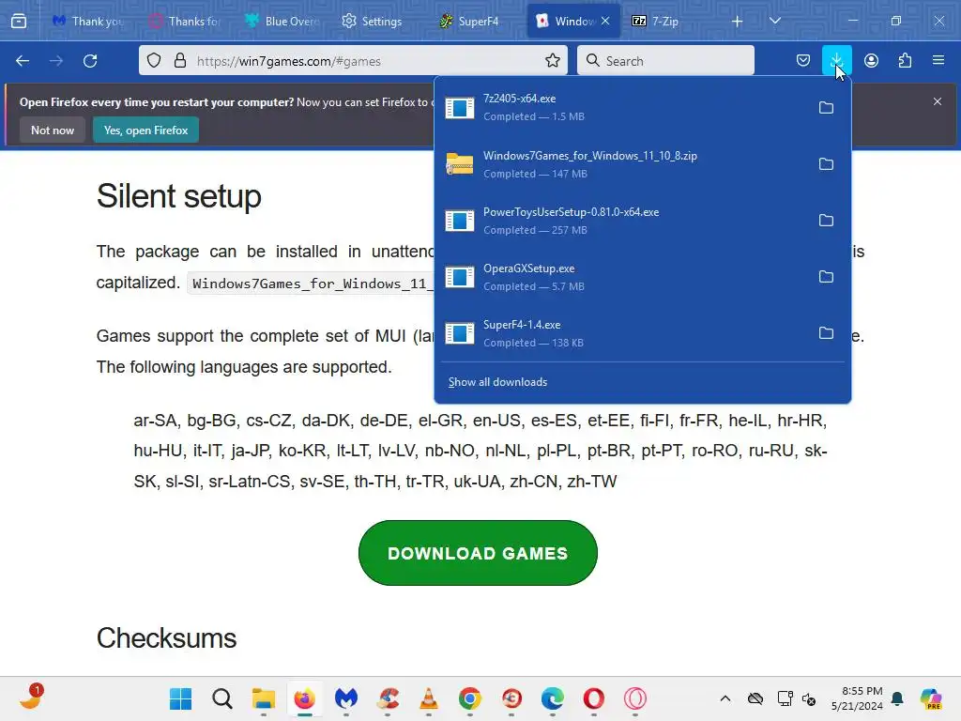Click Yes, open Firefox button

145,130
